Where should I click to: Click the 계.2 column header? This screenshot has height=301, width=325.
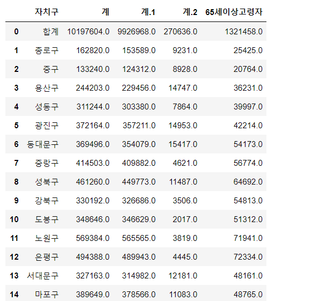point(190,12)
